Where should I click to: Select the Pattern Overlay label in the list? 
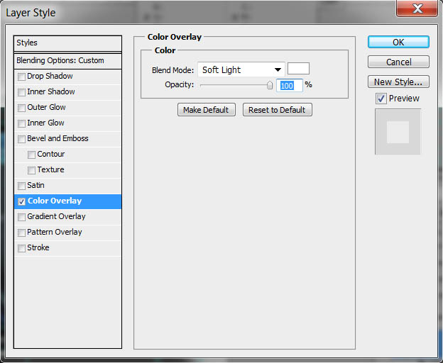pos(54,232)
